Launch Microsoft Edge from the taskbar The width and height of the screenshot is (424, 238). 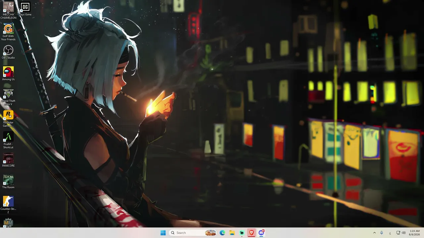click(x=222, y=233)
